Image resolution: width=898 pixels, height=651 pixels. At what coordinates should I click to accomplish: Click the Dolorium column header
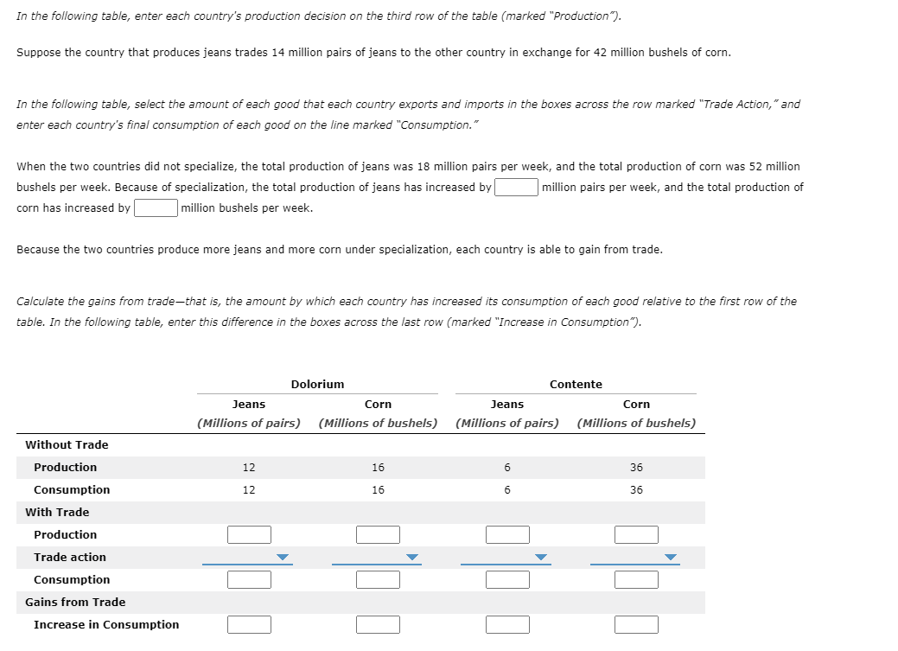[317, 384]
